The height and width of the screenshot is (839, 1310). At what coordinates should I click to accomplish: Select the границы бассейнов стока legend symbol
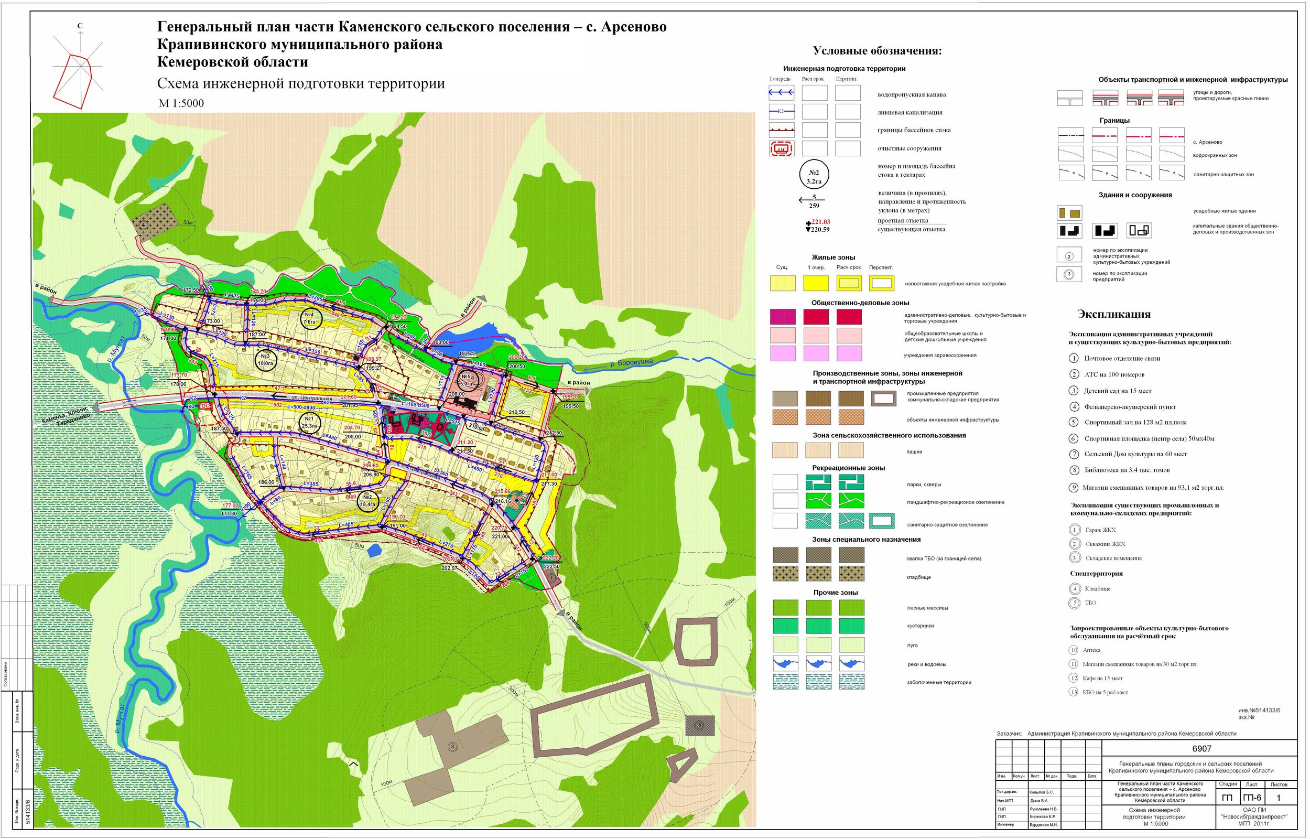tap(781, 130)
